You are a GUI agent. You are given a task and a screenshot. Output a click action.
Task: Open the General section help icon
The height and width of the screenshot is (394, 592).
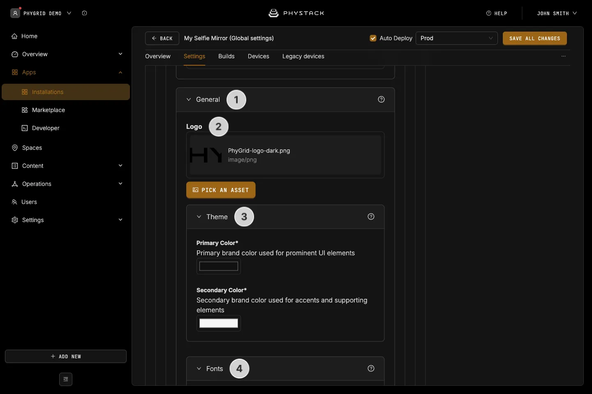click(381, 99)
